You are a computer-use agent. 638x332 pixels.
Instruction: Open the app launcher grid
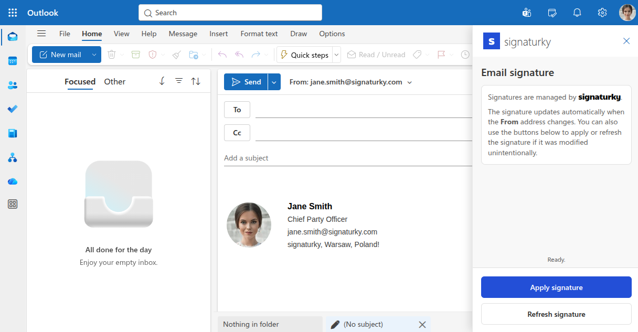[x=12, y=12]
